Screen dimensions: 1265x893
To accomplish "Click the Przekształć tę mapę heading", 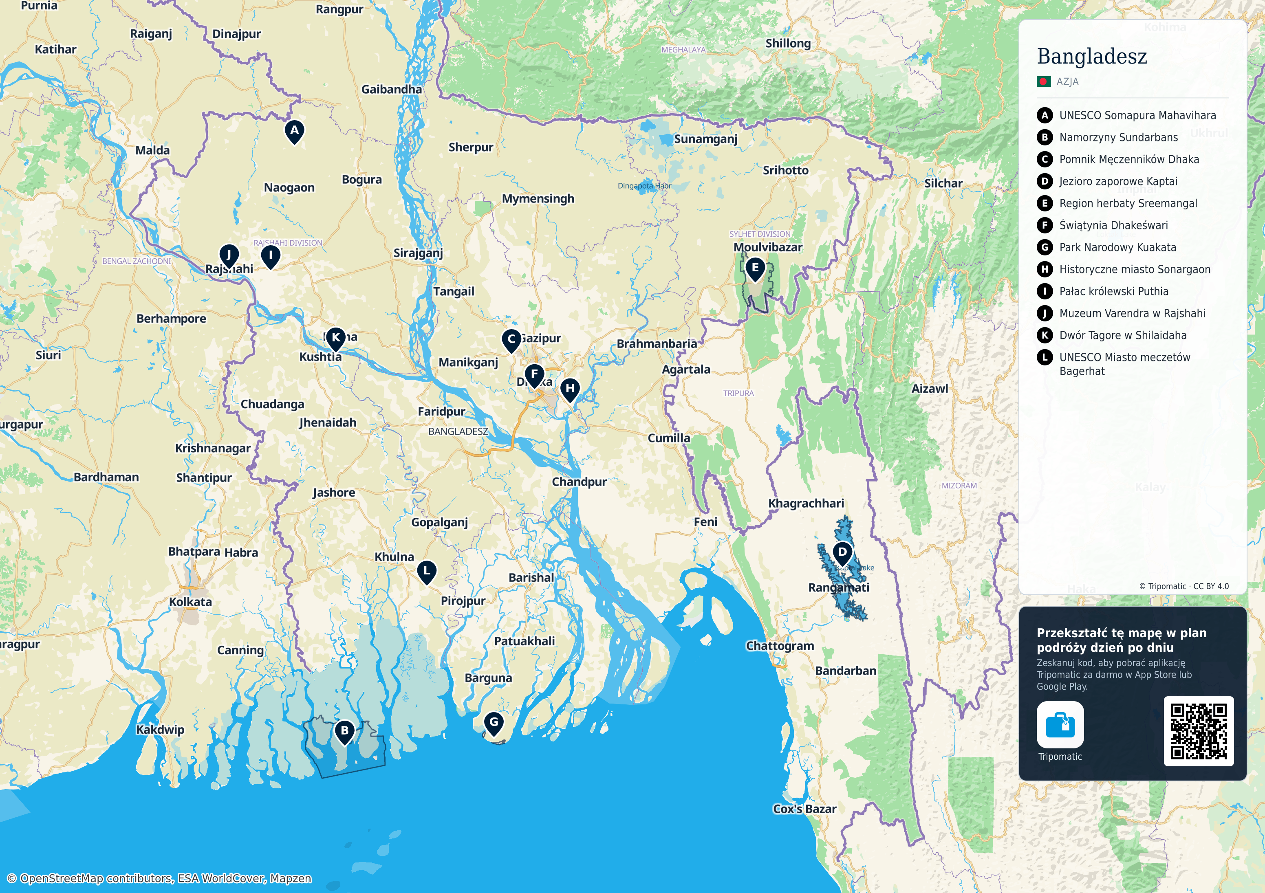I will click(1121, 640).
